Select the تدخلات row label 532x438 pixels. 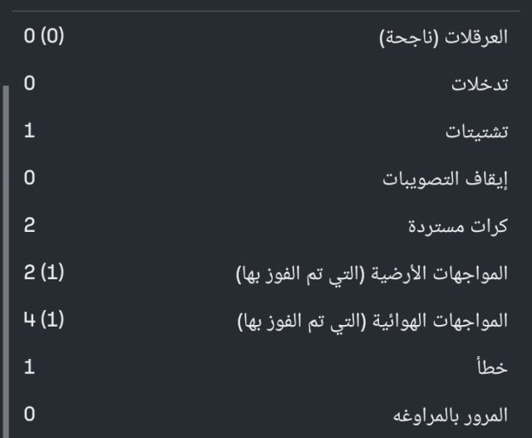coord(480,84)
